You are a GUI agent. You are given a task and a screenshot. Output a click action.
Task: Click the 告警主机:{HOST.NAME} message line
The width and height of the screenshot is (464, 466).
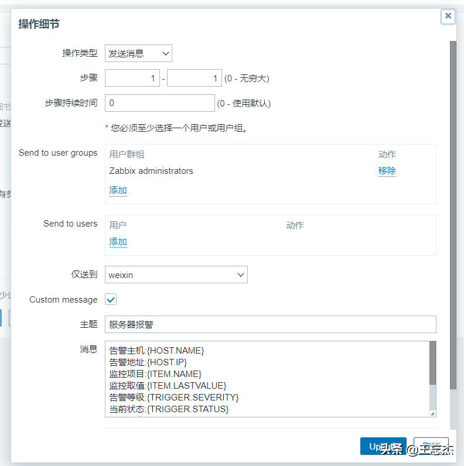coord(157,351)
